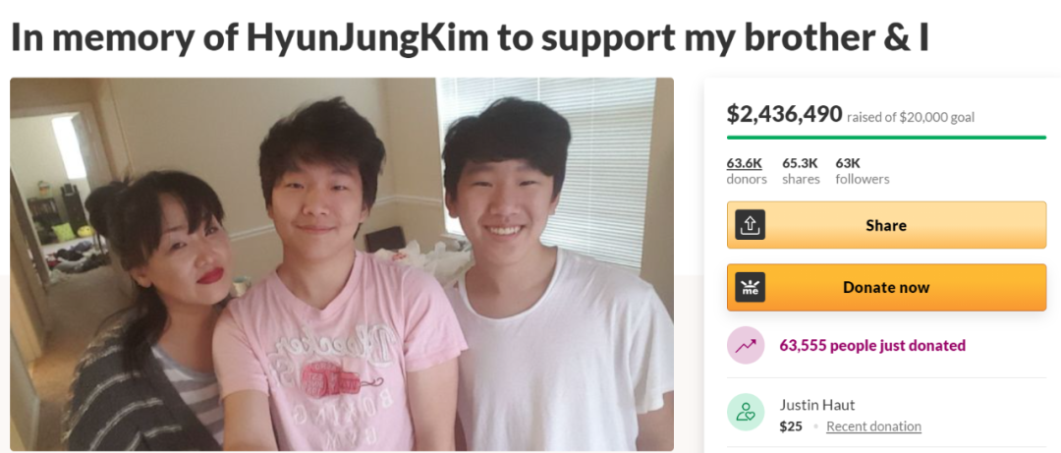Click the $2,436,490 raised total
Viewport: 1061px width, 453px height.
(x=784, y=114)
